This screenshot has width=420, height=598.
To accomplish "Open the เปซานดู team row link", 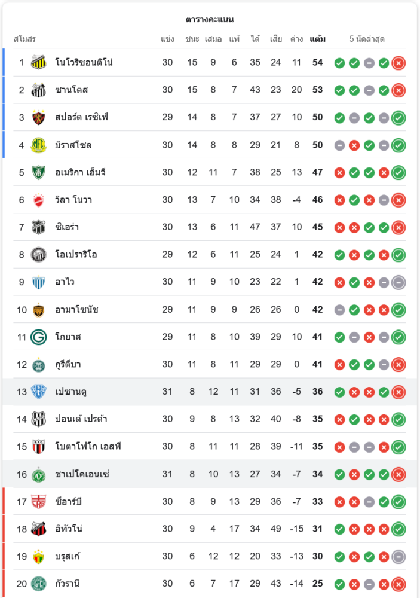I will [x=71, y=392].
